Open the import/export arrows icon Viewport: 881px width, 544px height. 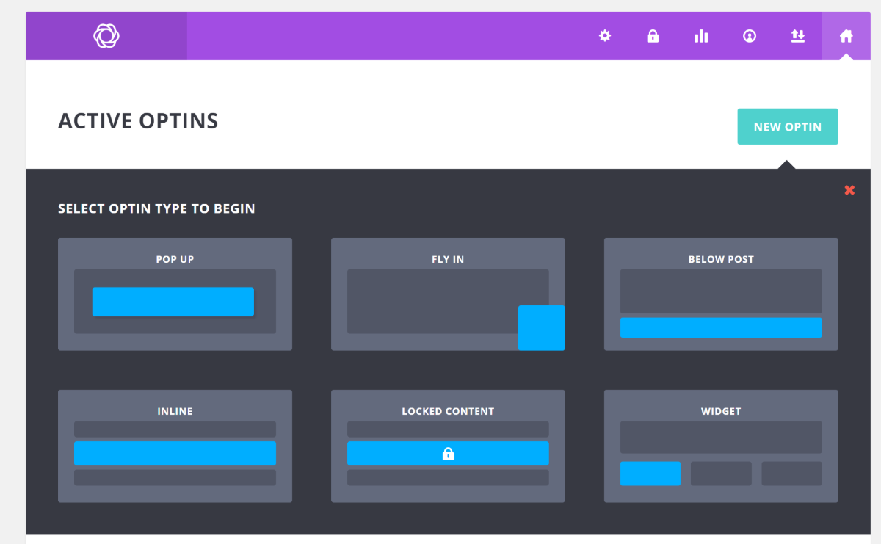[x=798, y=36]
